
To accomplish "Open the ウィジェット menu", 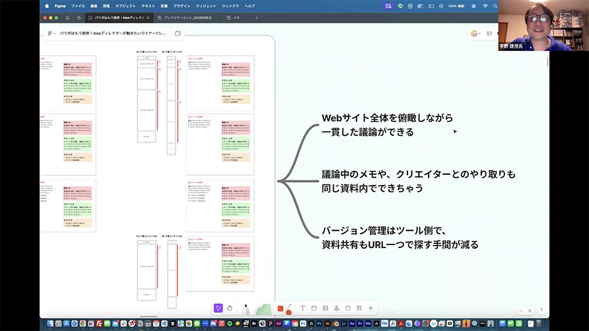I will point(206,6).
